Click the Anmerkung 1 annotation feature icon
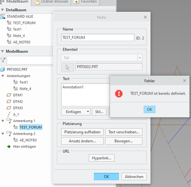Viewport: 191px width, 187px height. [x=9, y=121]
